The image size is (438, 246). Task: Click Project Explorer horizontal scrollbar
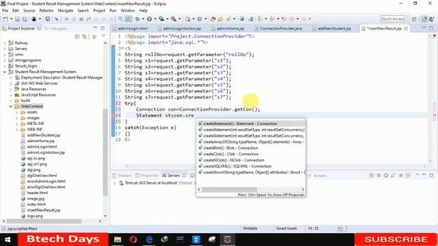pos(44,221)
